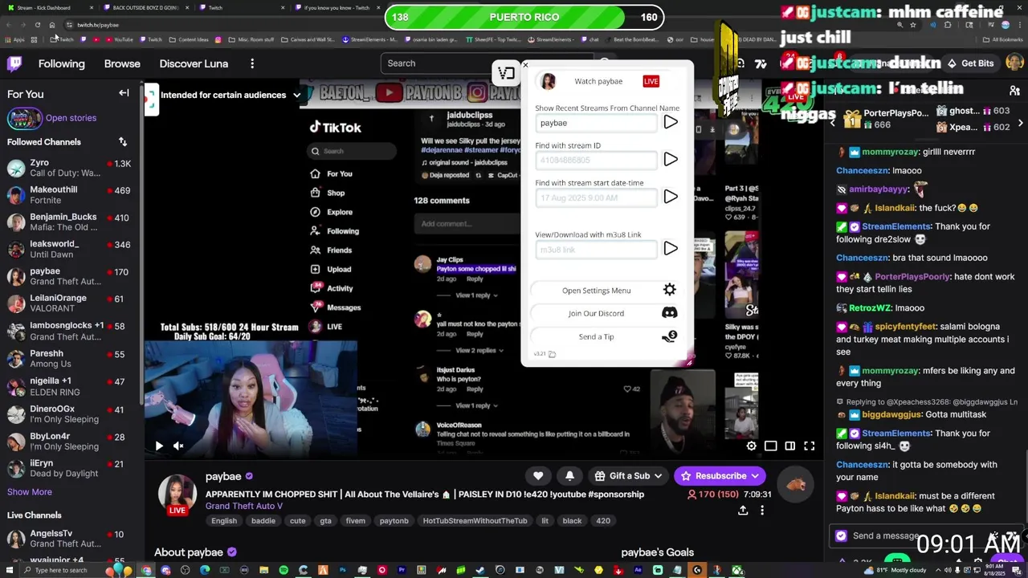Open the Browse page

(x=122, y=63)
